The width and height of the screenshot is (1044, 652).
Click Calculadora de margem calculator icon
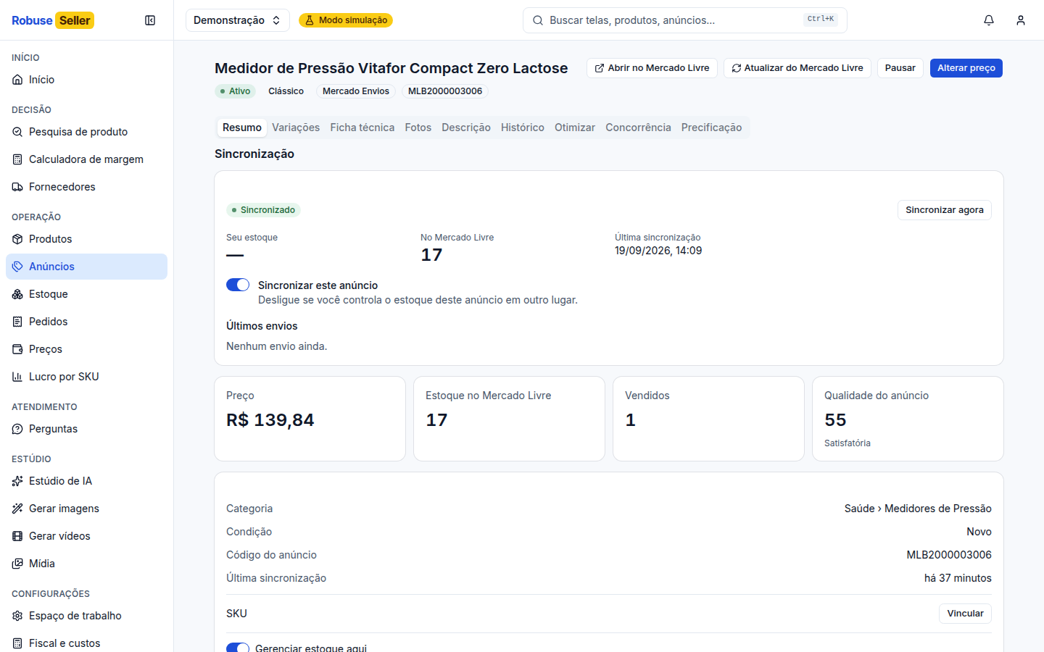[x=17, y=159]
